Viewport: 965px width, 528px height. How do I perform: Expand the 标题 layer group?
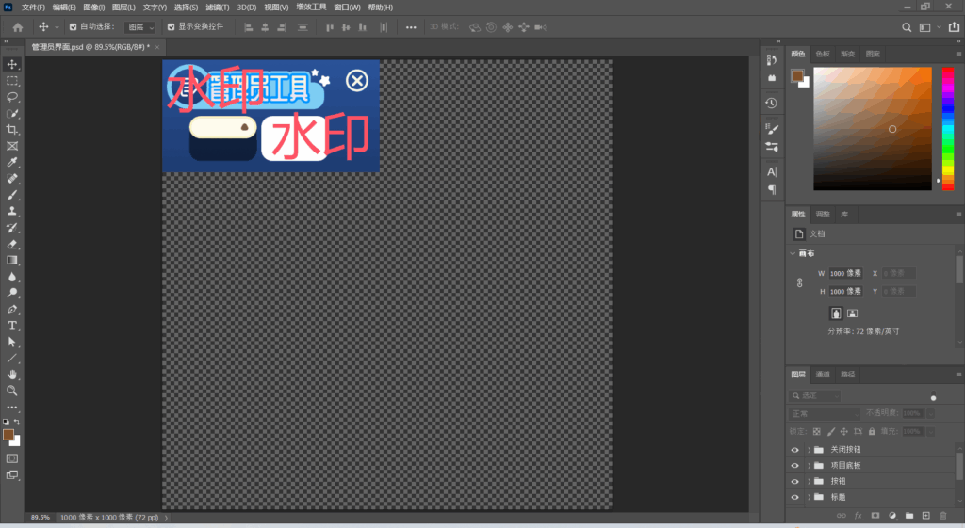point(809,497)
